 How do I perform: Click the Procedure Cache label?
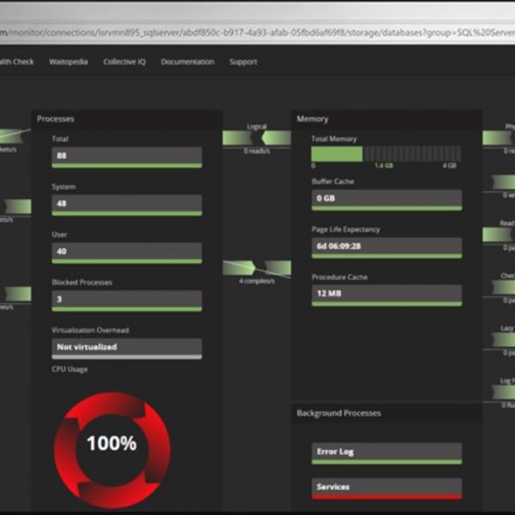tap(340, 277)
